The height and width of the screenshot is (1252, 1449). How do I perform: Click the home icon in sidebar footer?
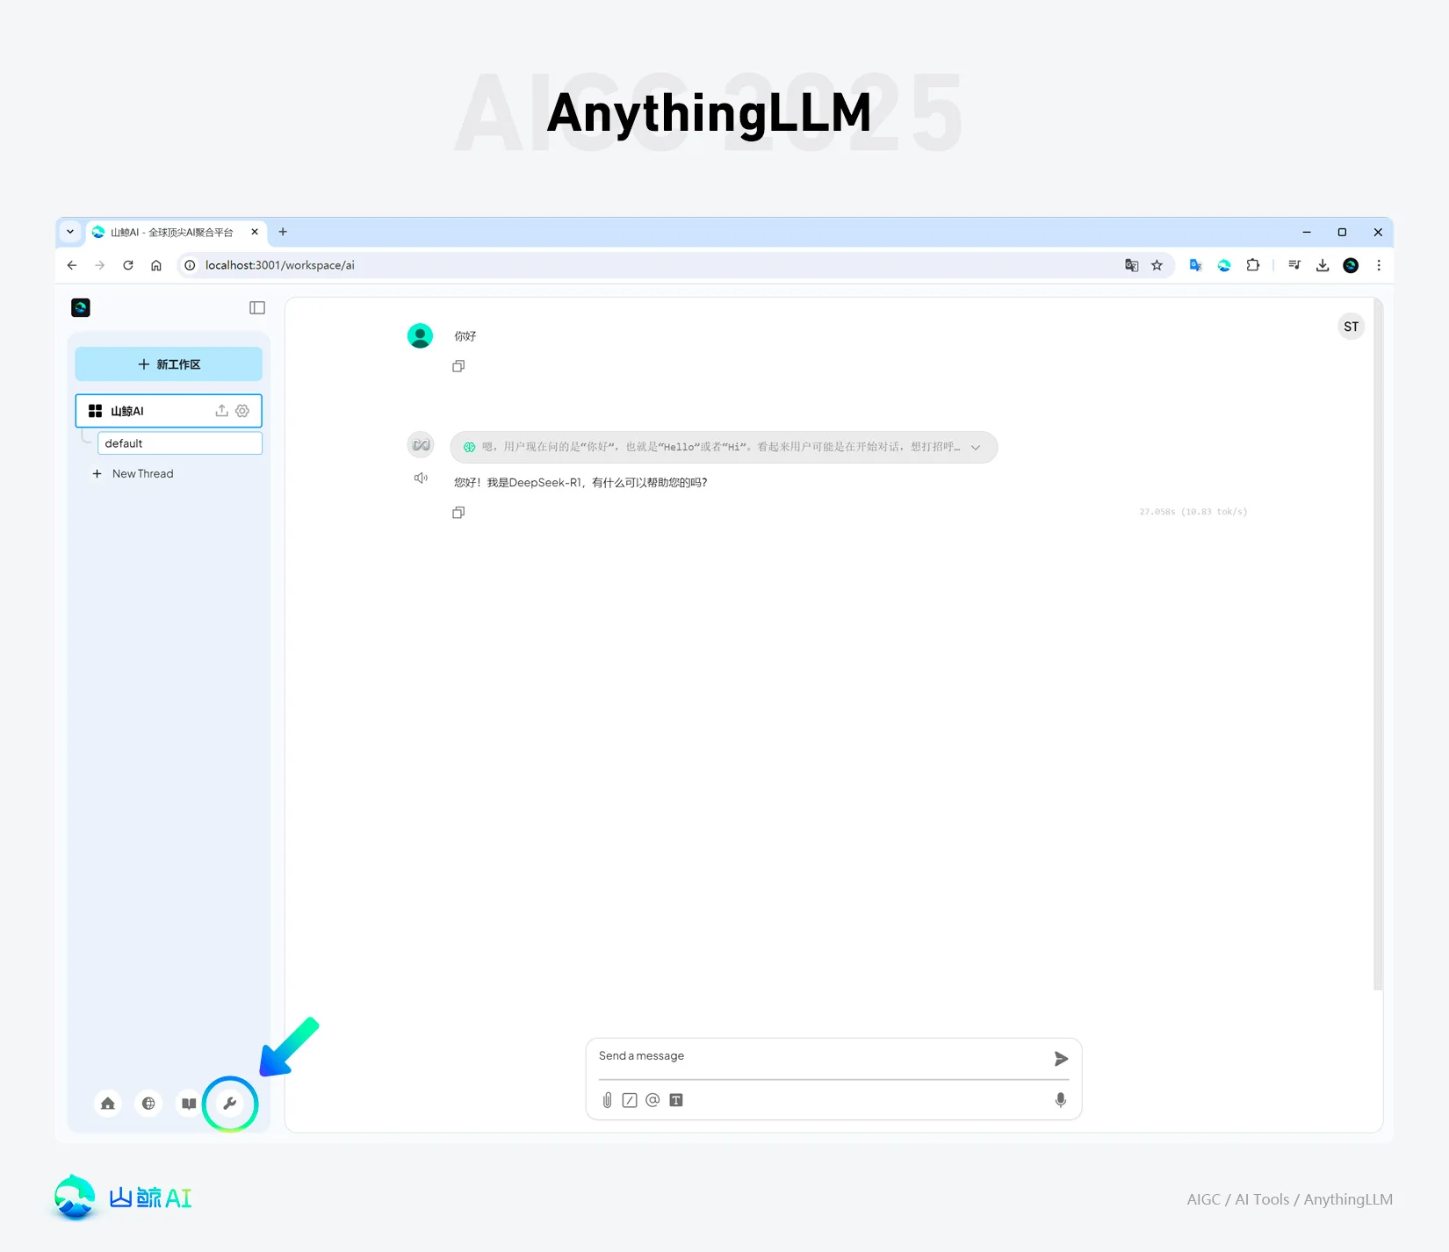108,1104
